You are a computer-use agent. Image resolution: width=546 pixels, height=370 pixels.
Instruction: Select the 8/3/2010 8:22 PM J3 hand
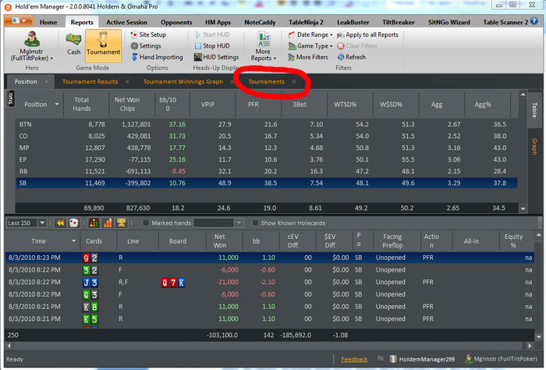tap(270, 283)
